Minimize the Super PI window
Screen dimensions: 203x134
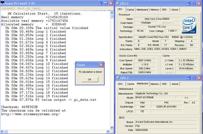click(x=101, y=3)
